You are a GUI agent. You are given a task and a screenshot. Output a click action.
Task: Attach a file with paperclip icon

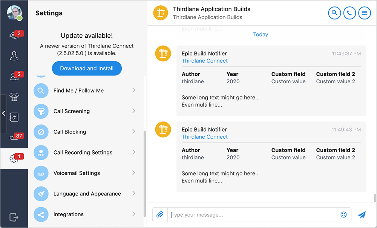click(x=160, y=215)
